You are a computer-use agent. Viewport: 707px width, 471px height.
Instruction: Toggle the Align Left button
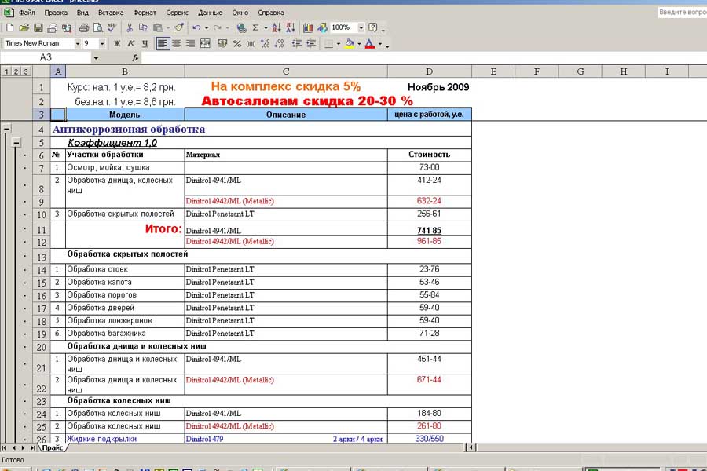(163, 44)
